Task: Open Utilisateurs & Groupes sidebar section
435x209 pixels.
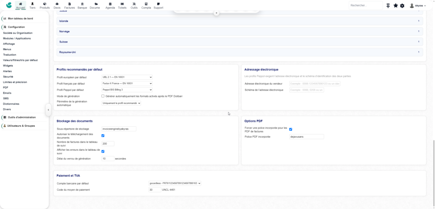Action: pos(21,126)
